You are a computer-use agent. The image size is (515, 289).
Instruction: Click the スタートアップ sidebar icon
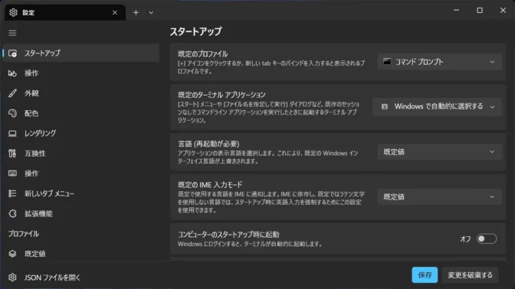coord(12,53)
